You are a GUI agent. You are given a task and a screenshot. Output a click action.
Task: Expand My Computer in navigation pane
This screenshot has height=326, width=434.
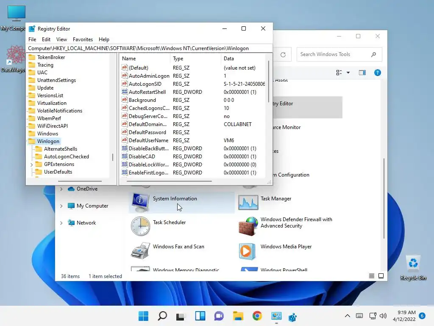[61, 206]
